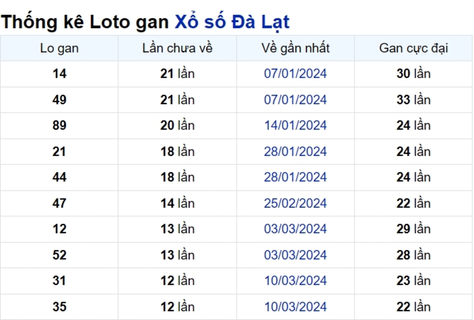Select loto number 47 cell
Image resolution: width=474 pixels, height=320 pixels.
59,203
